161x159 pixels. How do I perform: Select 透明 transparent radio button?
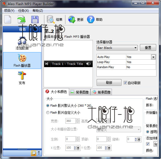pos(148,132)
